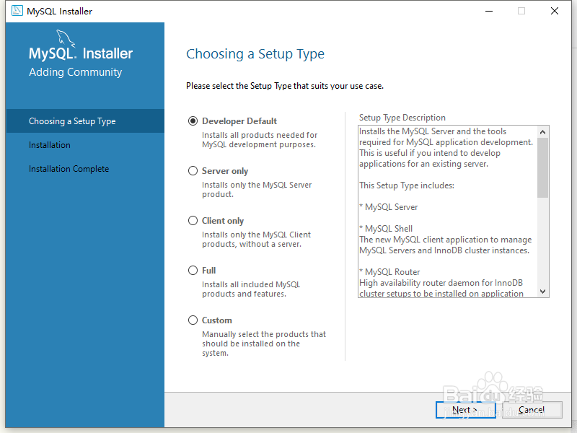Minimize the MySQL Installer window
The image size is (577, 433).
point(489,11)
